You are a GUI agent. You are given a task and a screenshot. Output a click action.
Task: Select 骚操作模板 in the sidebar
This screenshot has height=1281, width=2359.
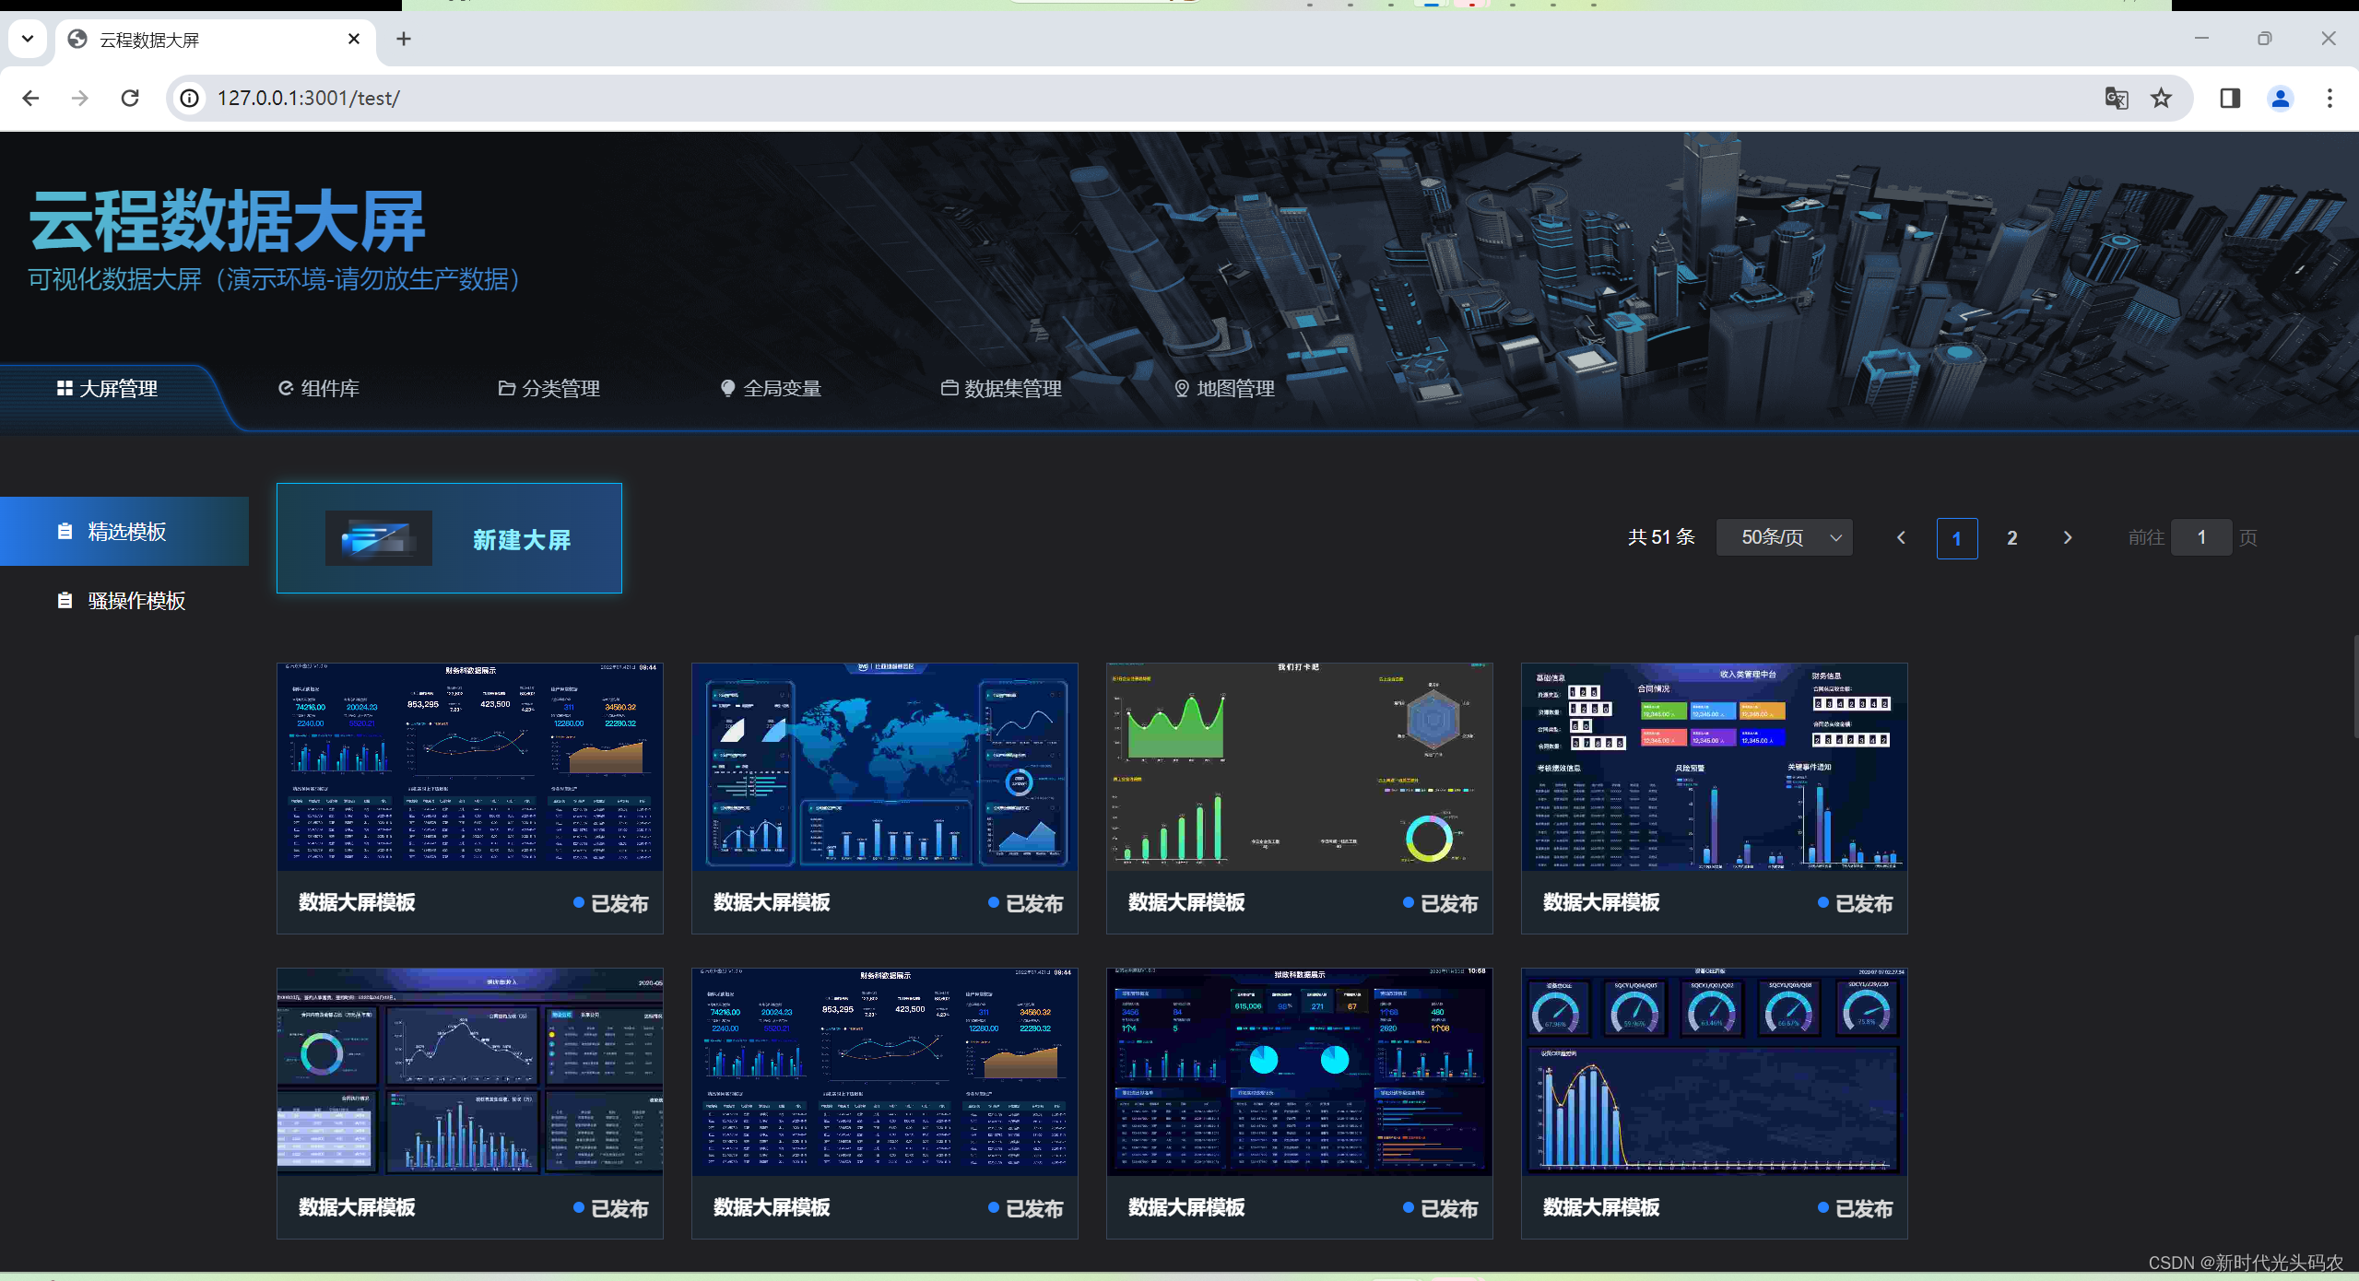click(124, 601)
